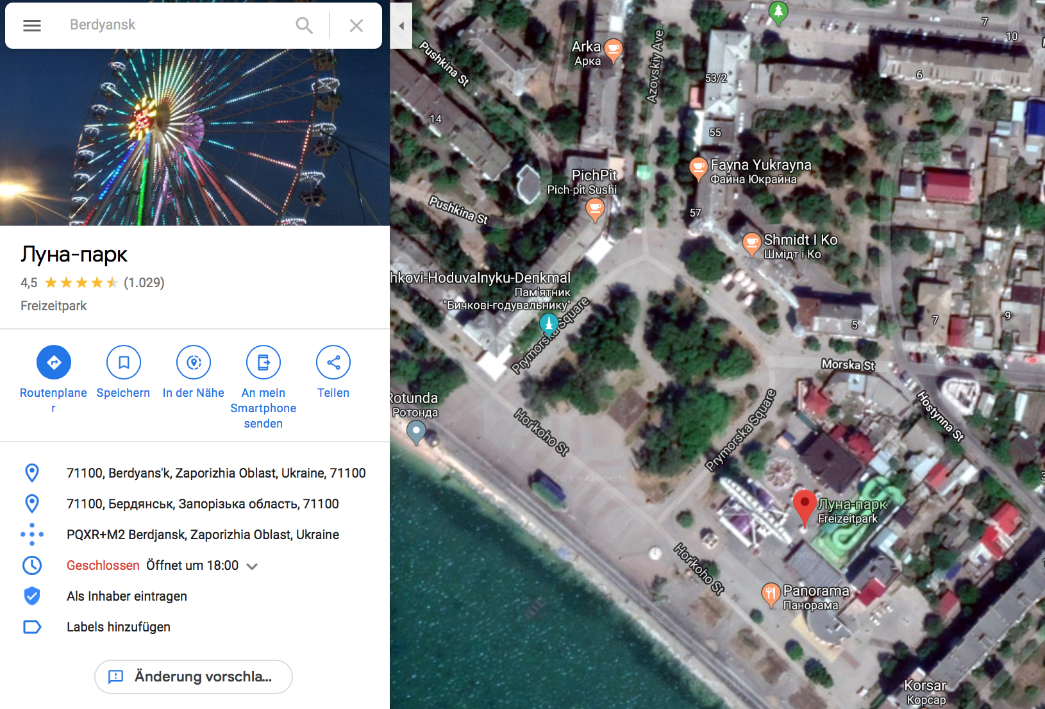The image size is (1045, 709).
Task: Select the Rotunda landmark pin
Action: (416, 433)
